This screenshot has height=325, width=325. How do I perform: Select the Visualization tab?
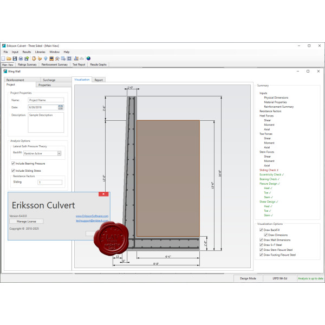82,80
